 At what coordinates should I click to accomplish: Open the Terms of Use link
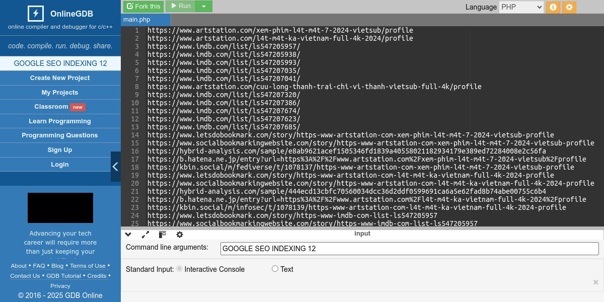pos(88,266)
